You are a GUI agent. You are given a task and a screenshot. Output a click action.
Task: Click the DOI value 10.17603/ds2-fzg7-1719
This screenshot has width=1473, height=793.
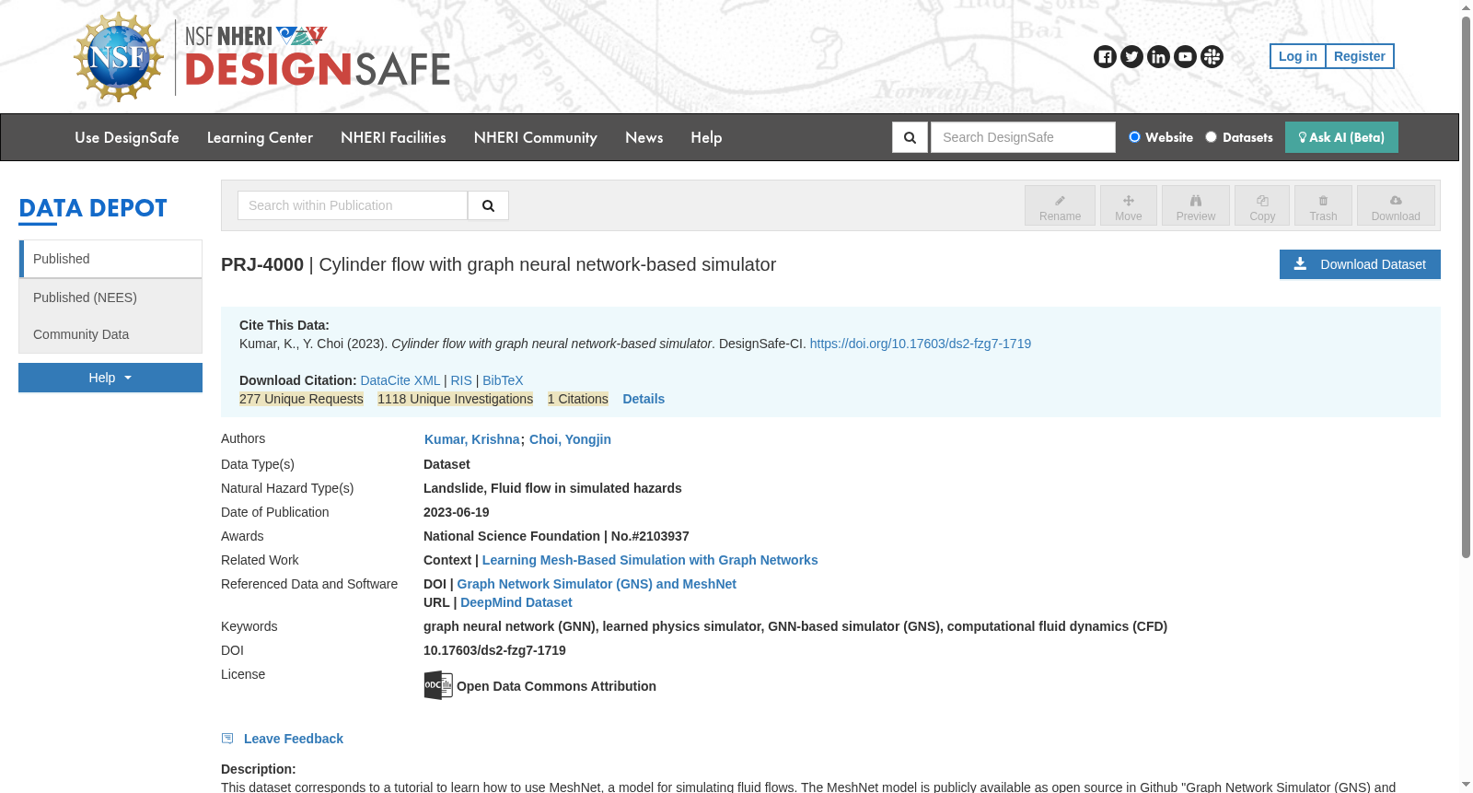[494, 650]
